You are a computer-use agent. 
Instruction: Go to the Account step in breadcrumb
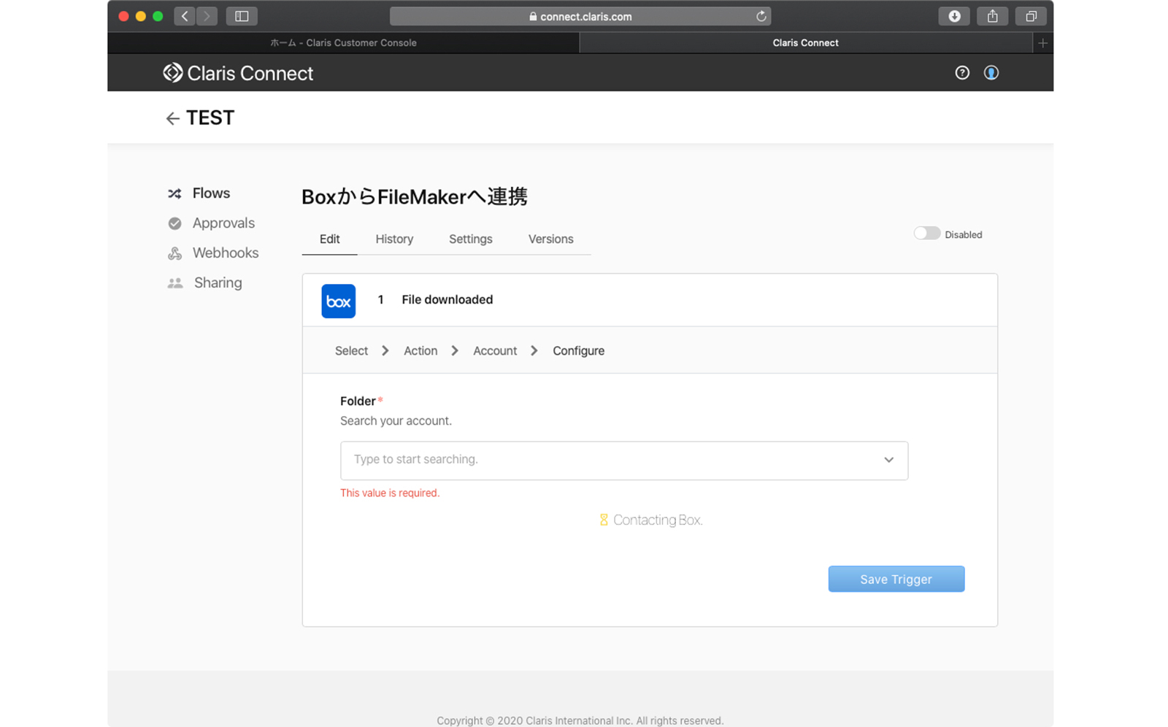(x=494, y=351)
